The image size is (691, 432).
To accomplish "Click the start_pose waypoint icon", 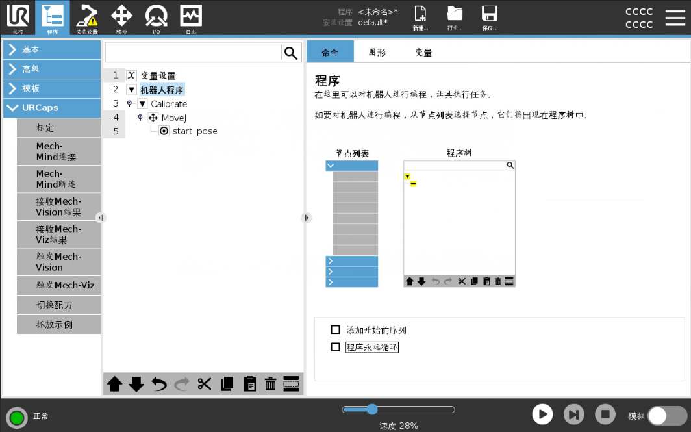I will click(164, 131).
